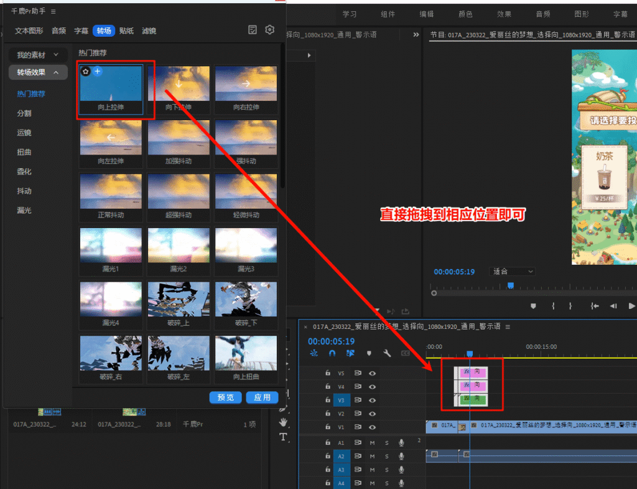Open the 适合 zoom level dropdown
Screen dimensions: 637x489
coord(513,272)
